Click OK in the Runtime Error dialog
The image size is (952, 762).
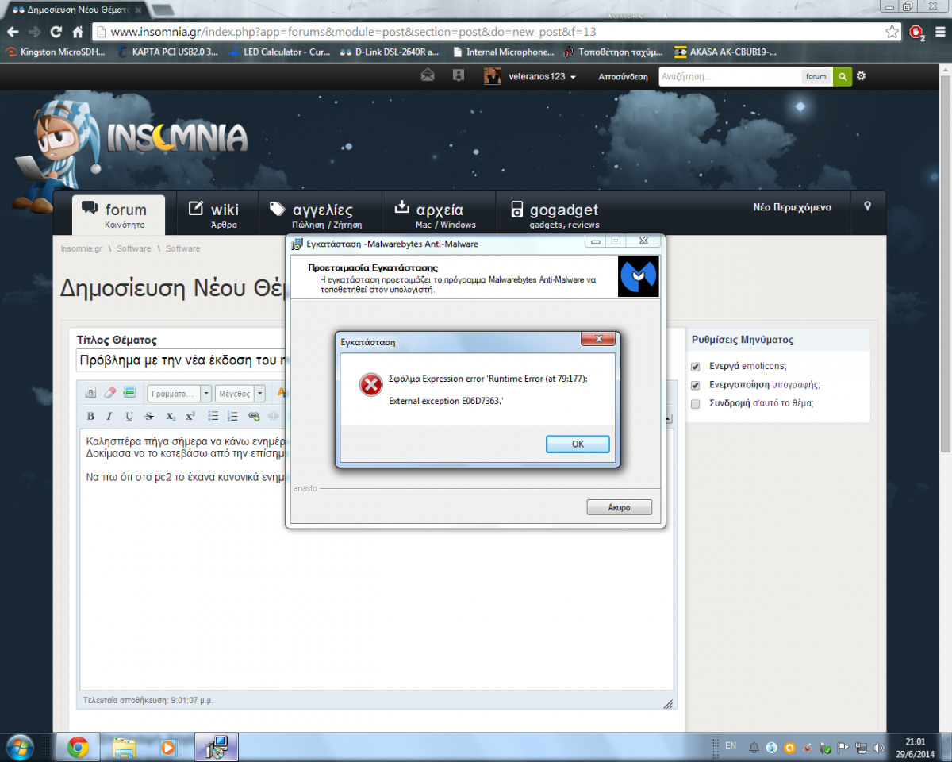pos(578,444)
